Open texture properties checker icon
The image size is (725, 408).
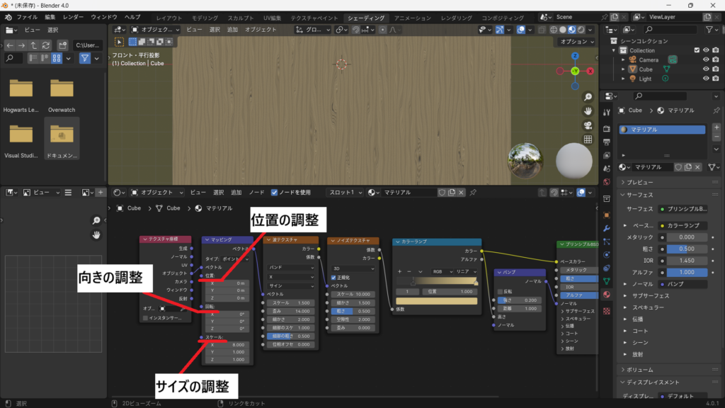[x=607, y=312]
